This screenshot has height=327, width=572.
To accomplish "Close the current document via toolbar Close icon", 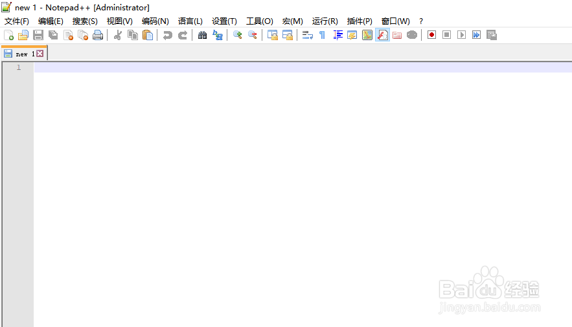I will pos(68,35).
